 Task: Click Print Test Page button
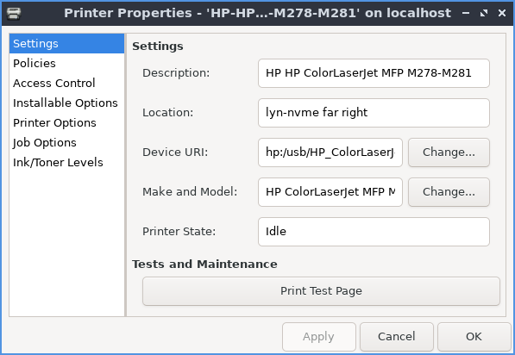click(321, 291)
